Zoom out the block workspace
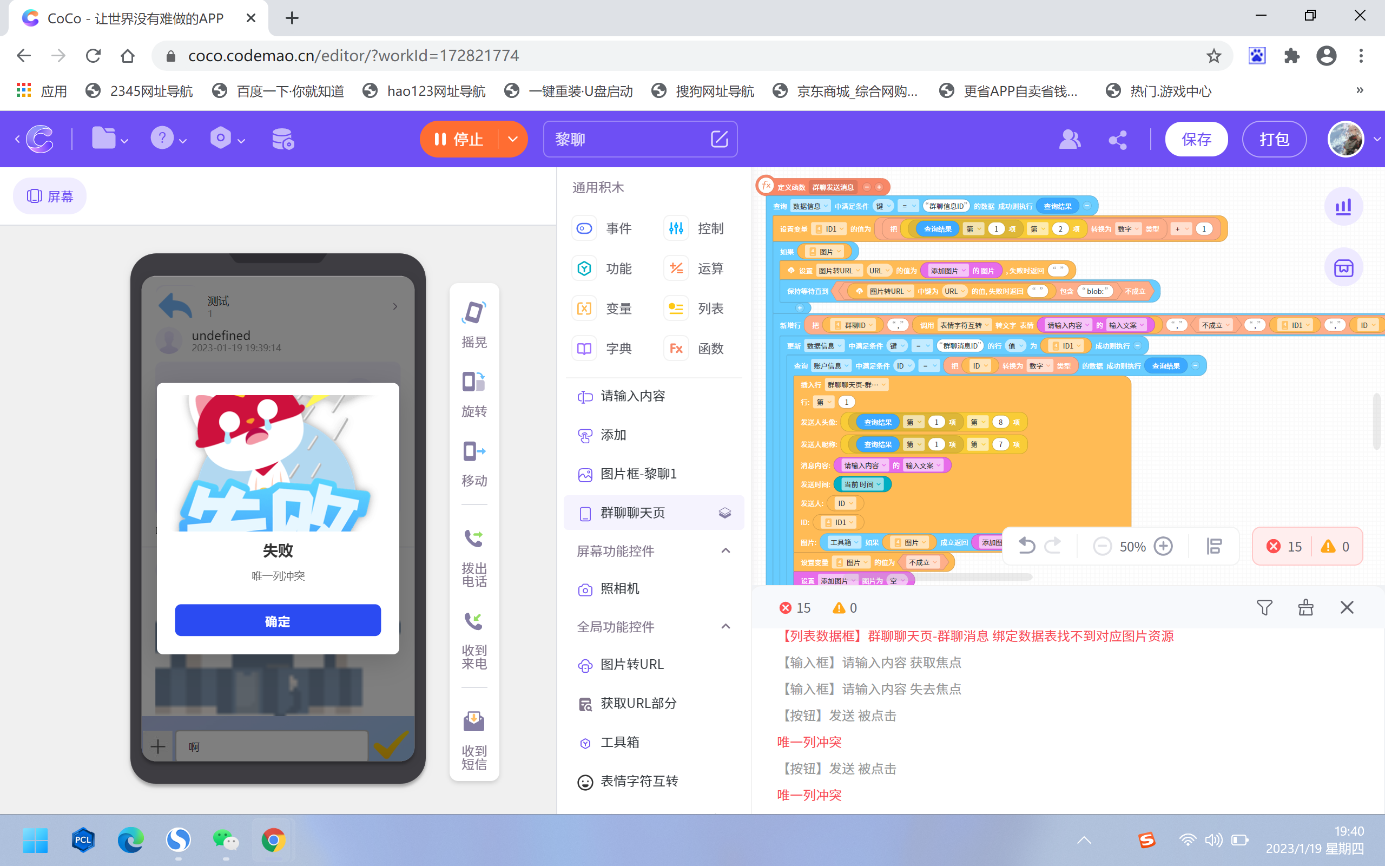Screen dimensions: 1385x866 click(x=1102, y=547)
